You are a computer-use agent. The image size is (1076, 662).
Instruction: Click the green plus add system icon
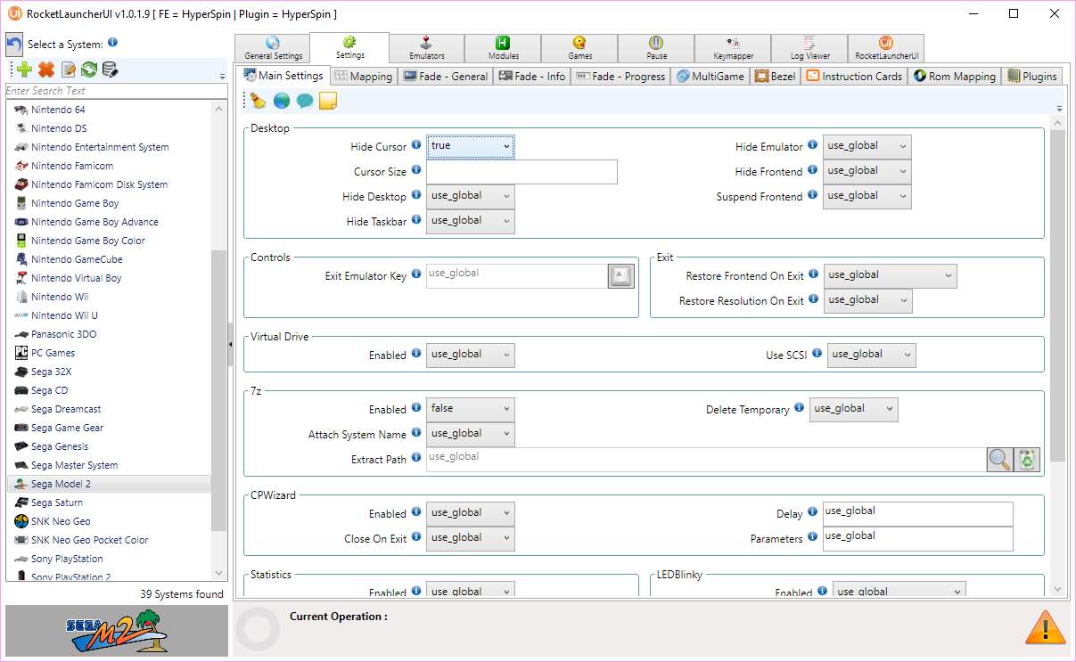tap(24, 69)
